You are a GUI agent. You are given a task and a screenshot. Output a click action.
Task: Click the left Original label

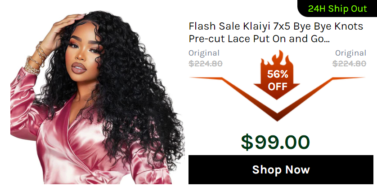pyautogui.click(x=204, y=53)
